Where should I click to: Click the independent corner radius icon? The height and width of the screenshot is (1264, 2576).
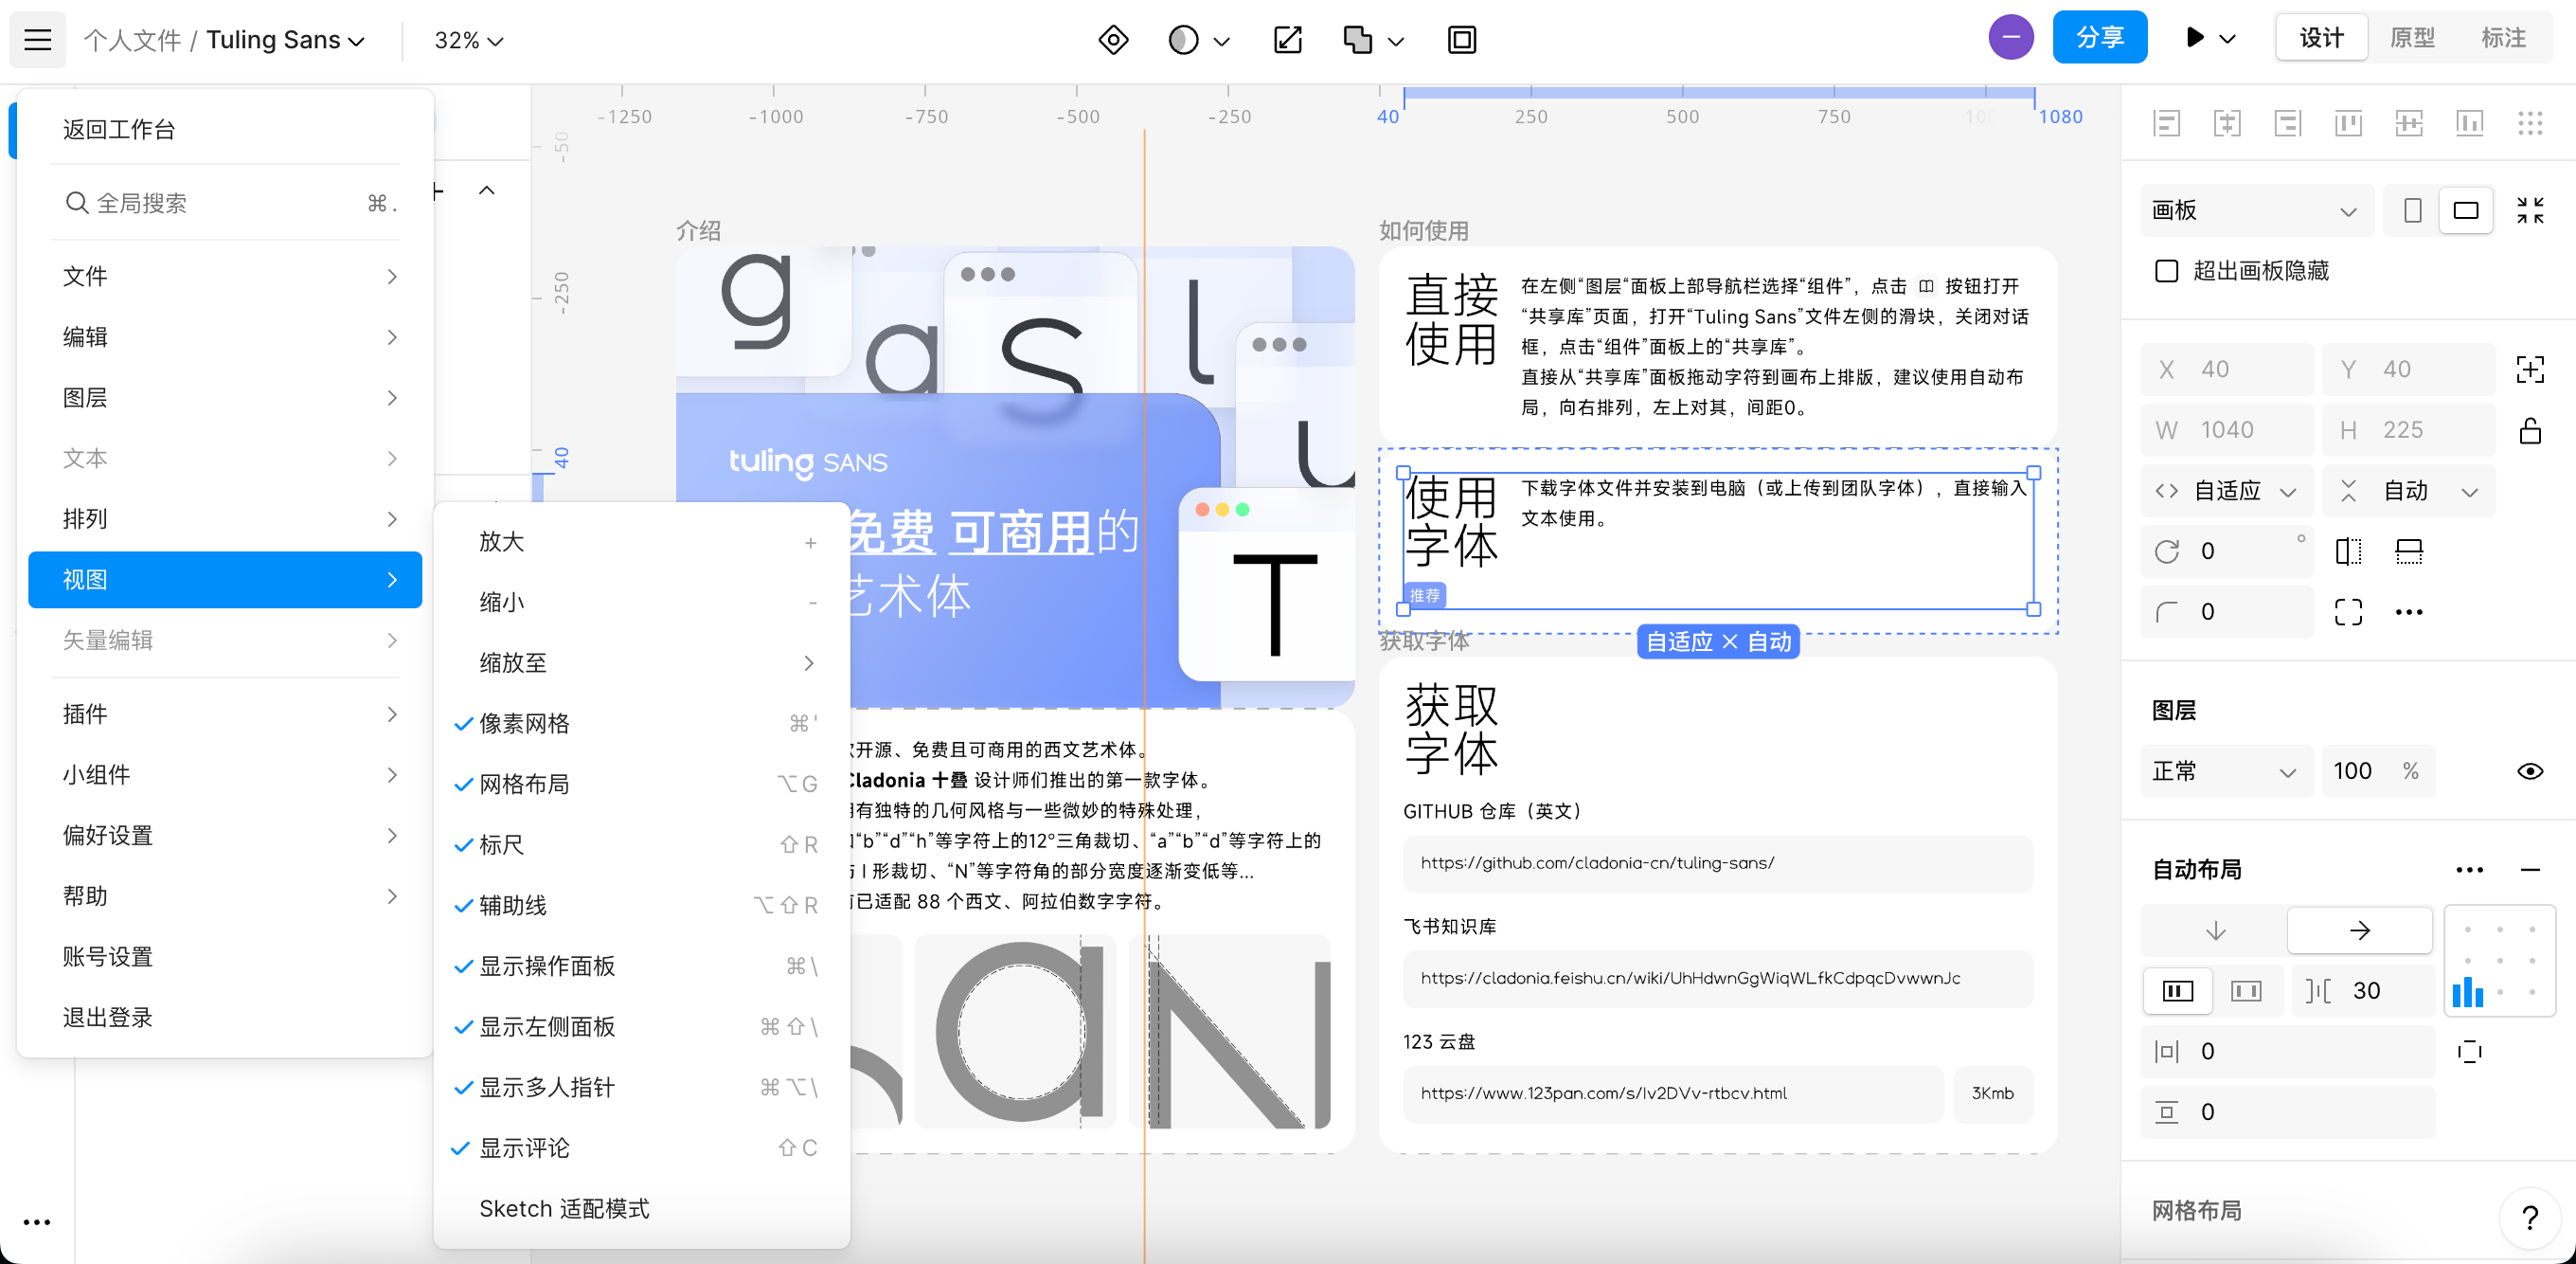2348,611
